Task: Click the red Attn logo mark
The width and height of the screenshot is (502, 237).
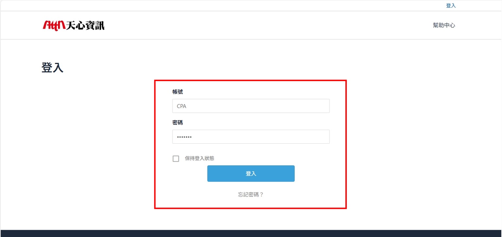Action: (54, 25)
